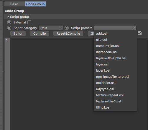Select complex_ior.osl from the list
This screenshot has height=130, width=148.
point(115,46)
